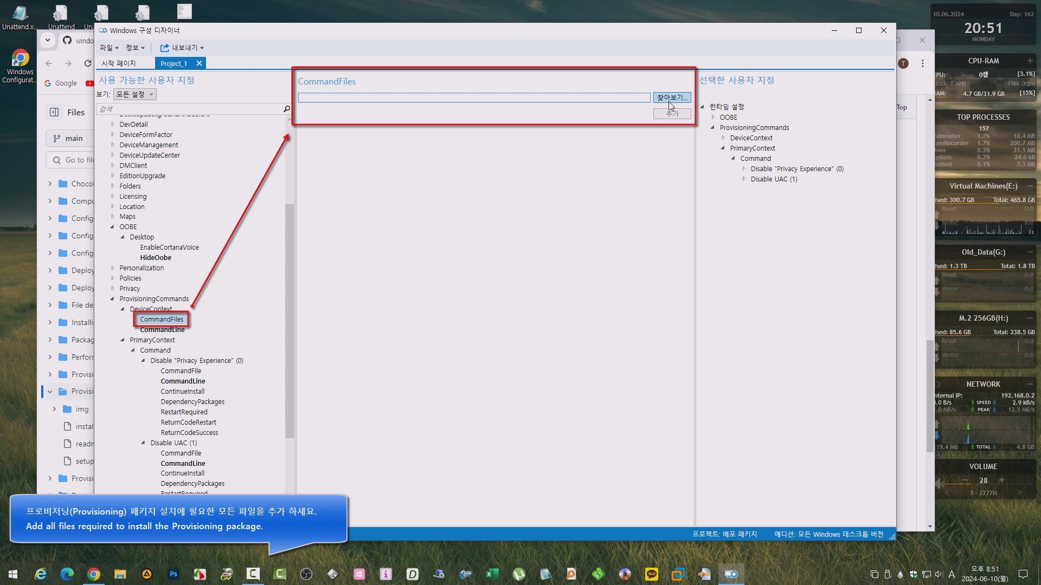Click the 찾아보기... browse button
This screenshot has width=1041, height=585.
[672, 97]
